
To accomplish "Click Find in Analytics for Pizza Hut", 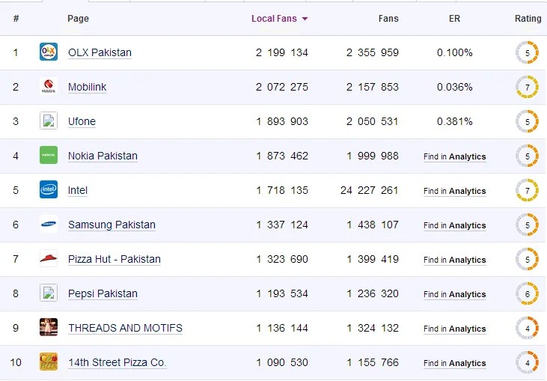I will pos(454,260).
